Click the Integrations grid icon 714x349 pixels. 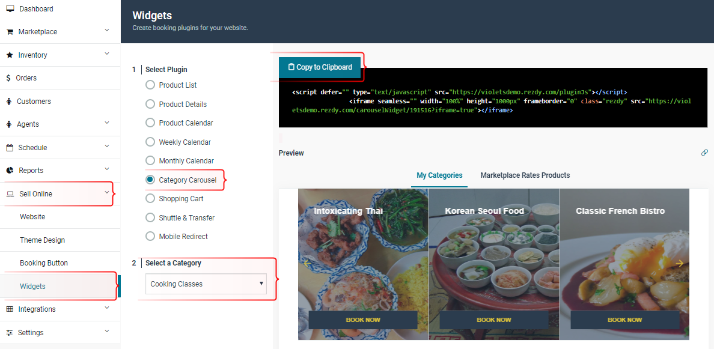(10, 309)
